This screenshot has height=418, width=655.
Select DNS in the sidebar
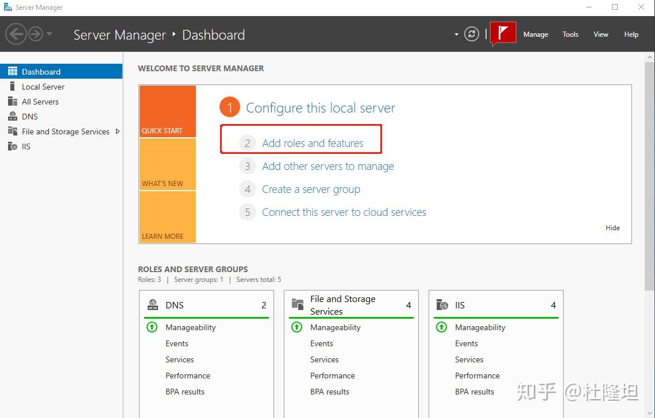point(61,117)
